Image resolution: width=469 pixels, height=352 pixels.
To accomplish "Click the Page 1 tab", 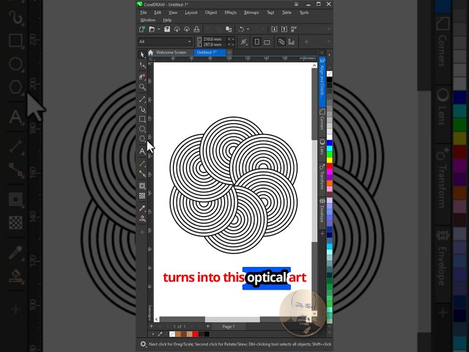I will (229, 326).
